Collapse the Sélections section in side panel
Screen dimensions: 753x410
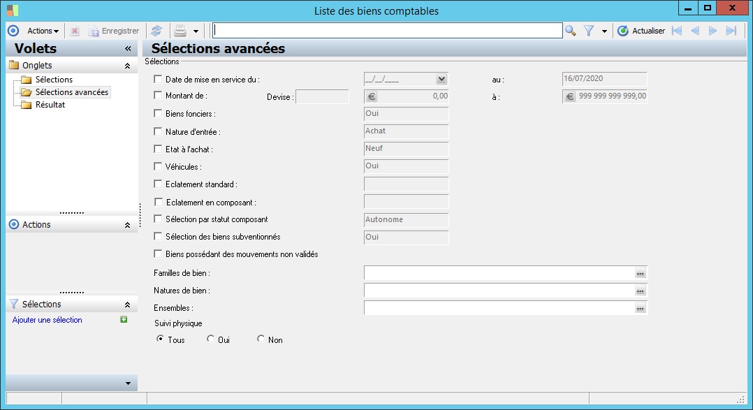pyautogui.click(x=127, y=305)
